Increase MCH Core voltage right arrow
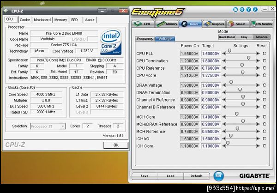 (x=258, y=117)
